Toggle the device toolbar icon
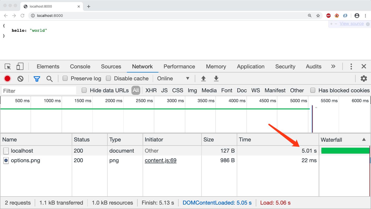 click(x=20, y=67)
